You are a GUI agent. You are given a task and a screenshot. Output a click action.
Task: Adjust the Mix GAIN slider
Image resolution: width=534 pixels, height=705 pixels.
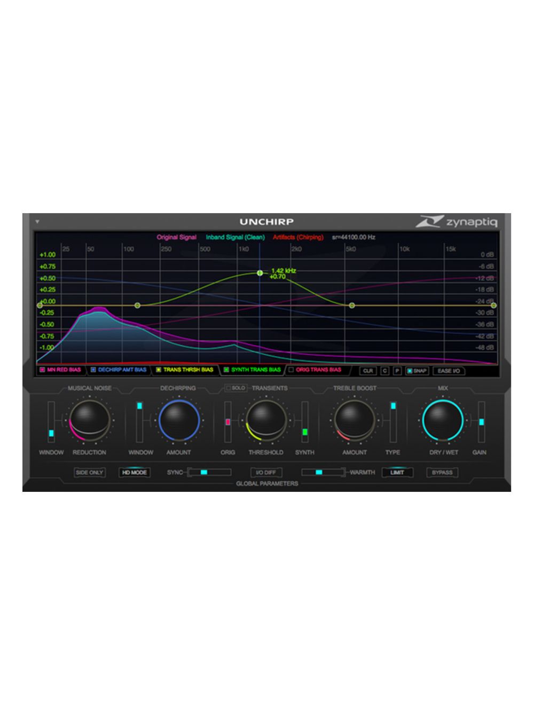tap(481, 422)
